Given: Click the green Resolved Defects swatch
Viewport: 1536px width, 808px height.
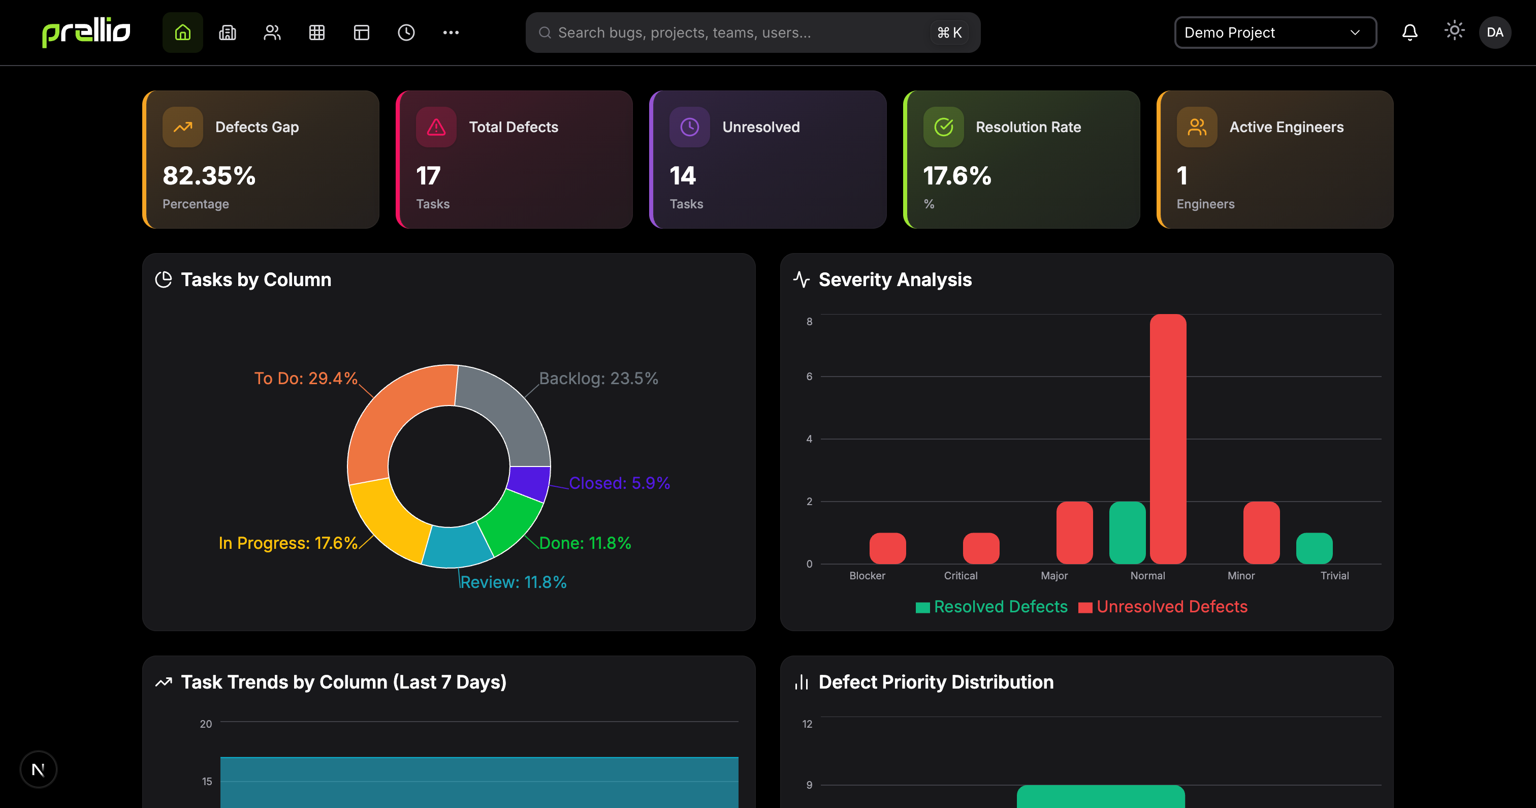Looking at the screenshot, I should coord(922,607).
